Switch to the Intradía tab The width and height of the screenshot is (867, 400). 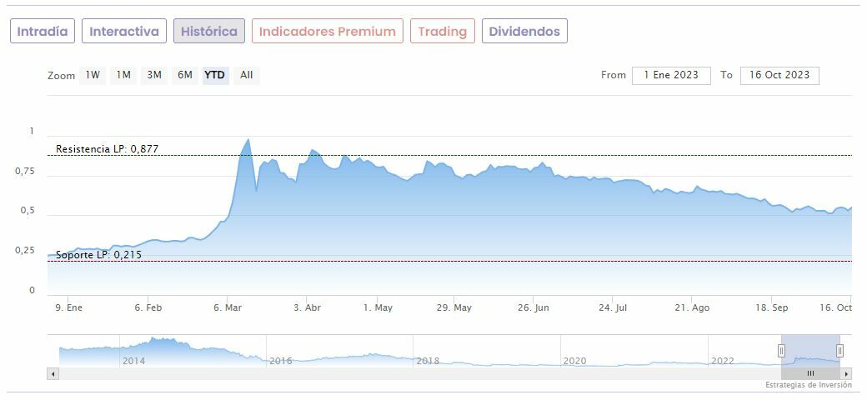pos(43,32)
